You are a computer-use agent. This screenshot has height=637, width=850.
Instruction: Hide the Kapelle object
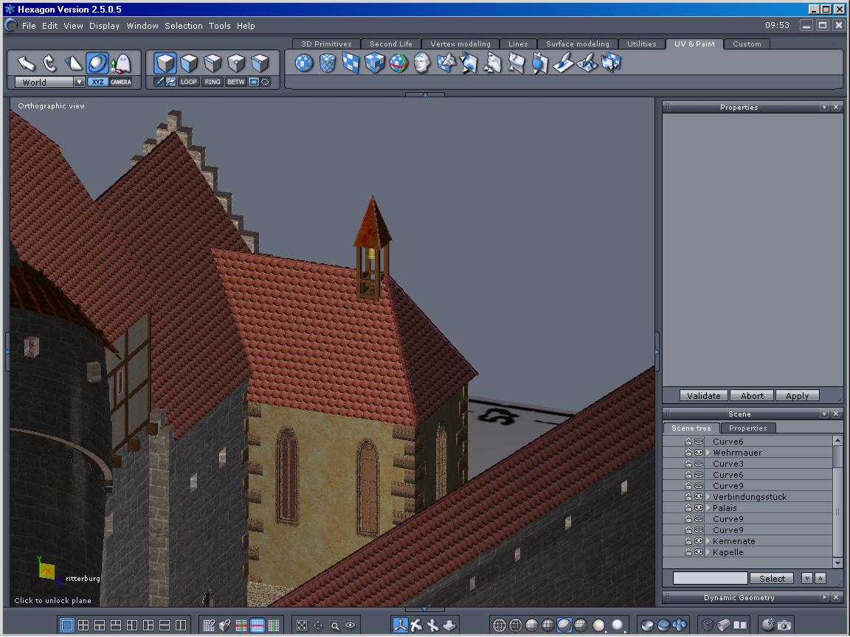click(699, 552)
